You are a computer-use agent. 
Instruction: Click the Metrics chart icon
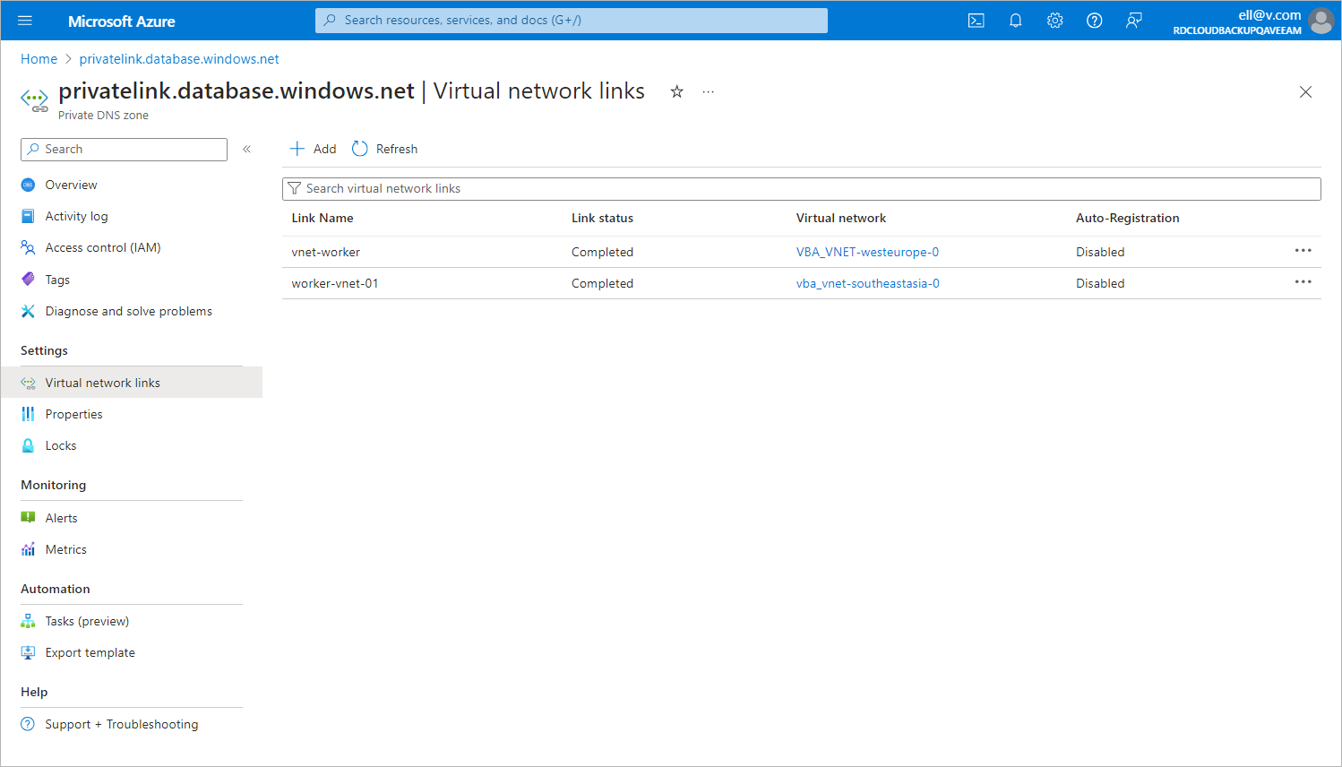(28, 549)
